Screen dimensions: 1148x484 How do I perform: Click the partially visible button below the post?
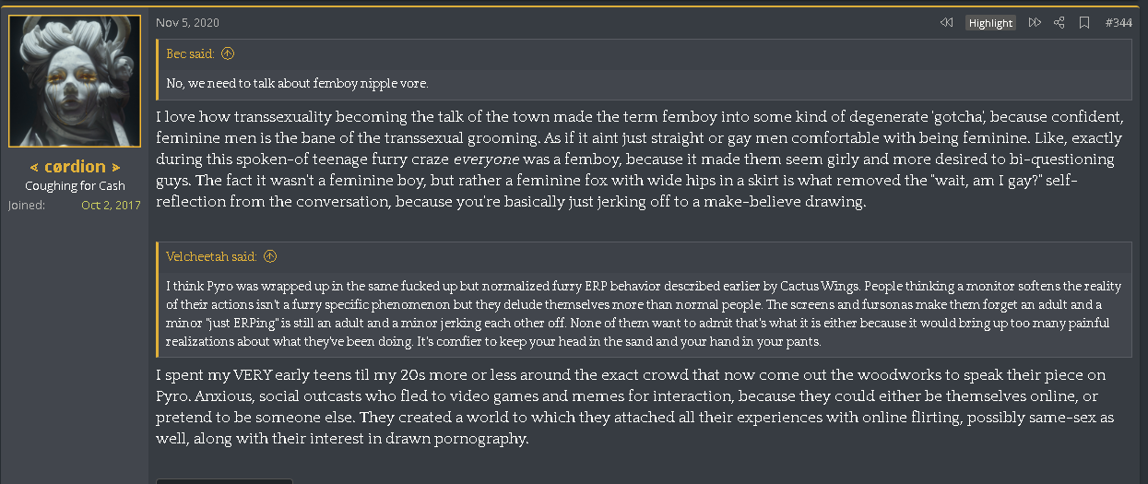pos(224,481)
